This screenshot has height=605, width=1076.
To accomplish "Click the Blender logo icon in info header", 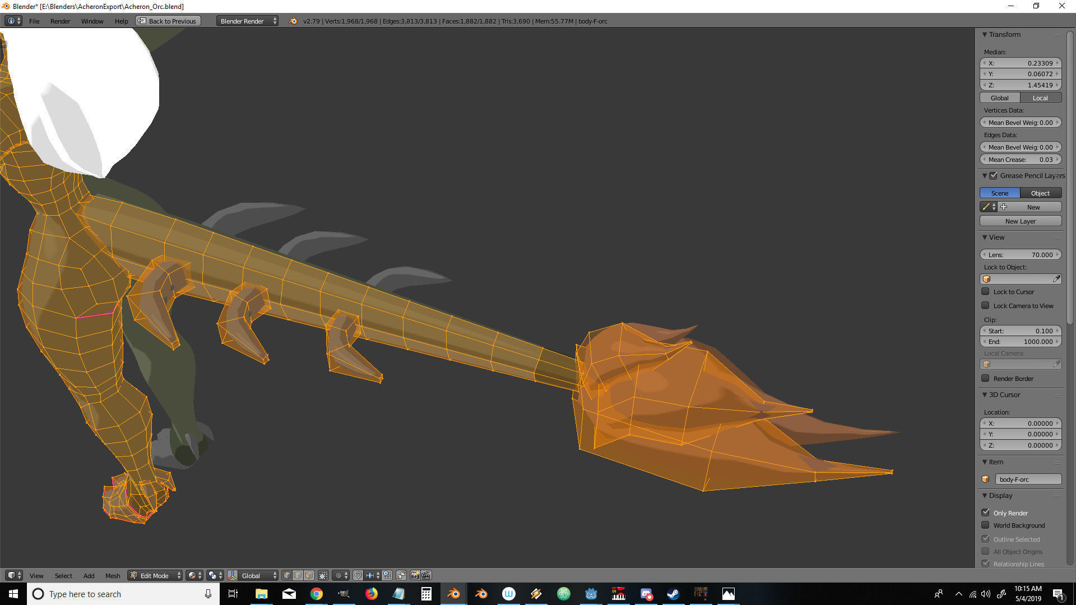I will [x=293, y=21].
